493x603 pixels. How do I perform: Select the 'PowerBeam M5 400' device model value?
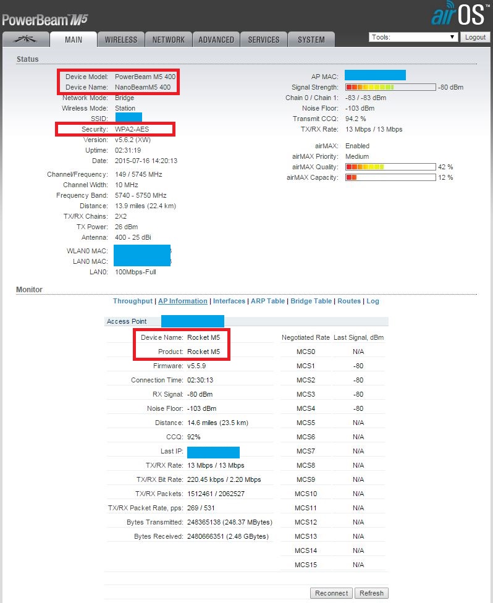[145, 77]
